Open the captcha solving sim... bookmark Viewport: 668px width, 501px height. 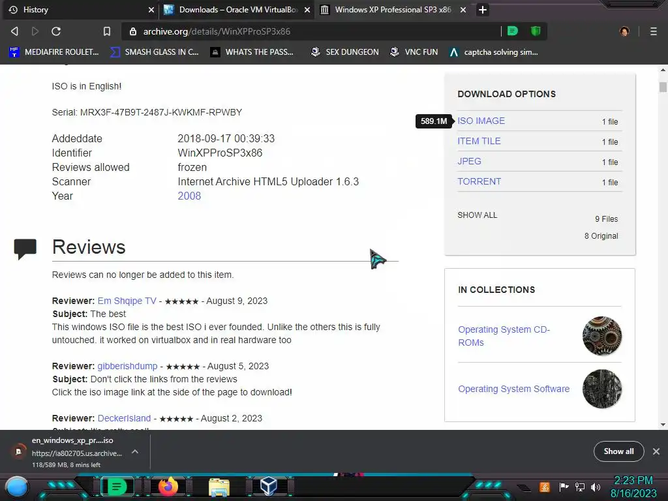tap(494, 52)
